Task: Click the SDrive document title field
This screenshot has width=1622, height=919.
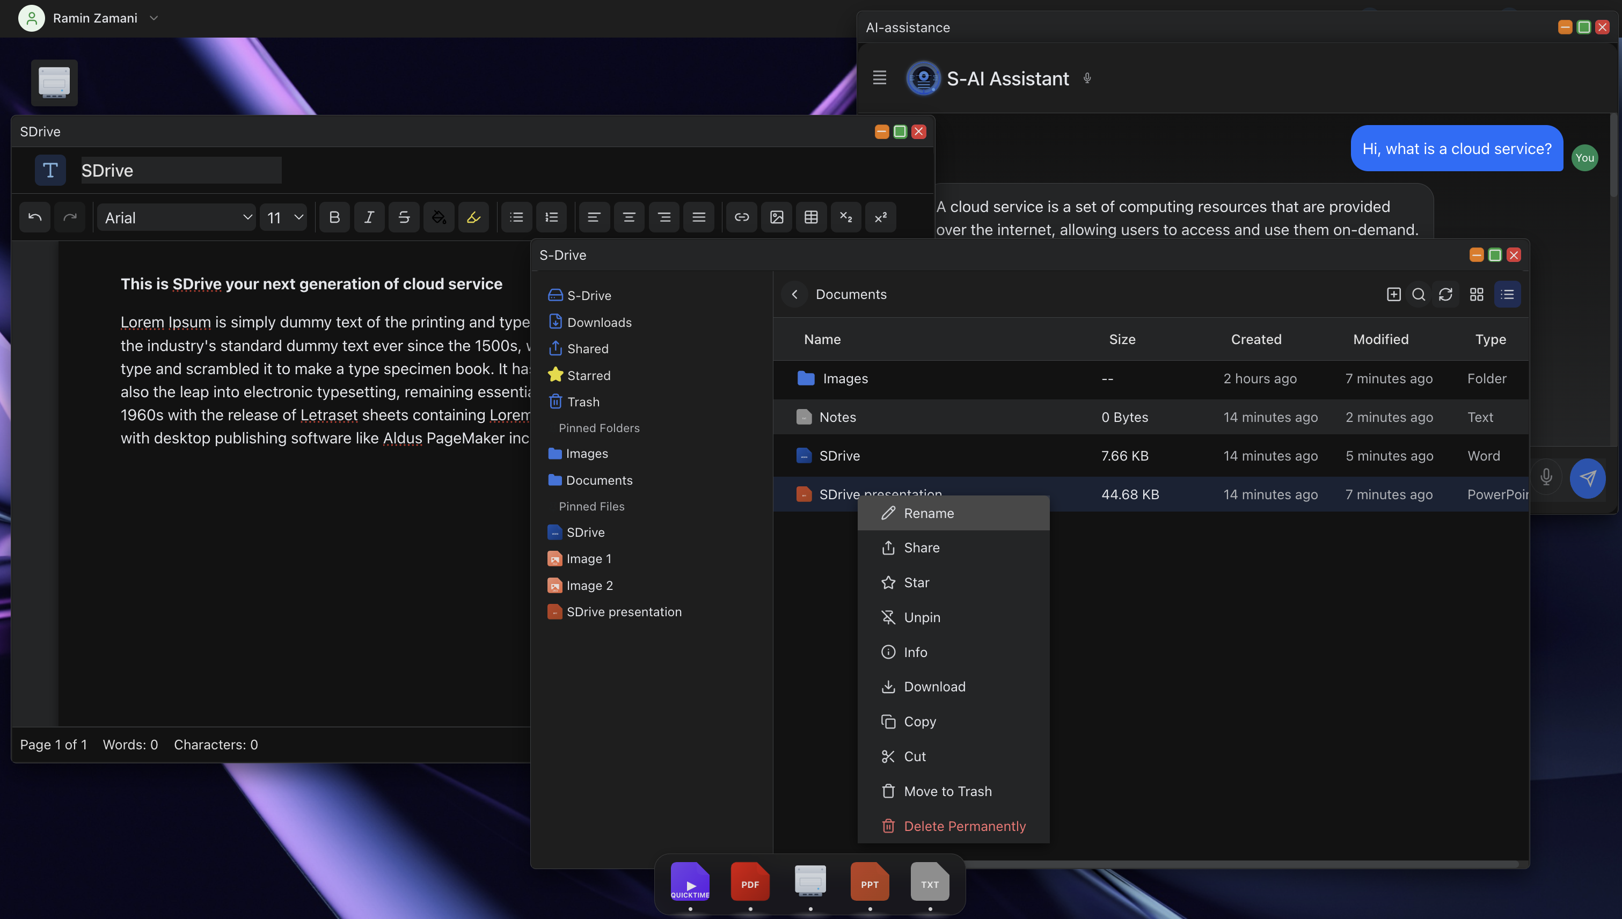Action: 181,170
